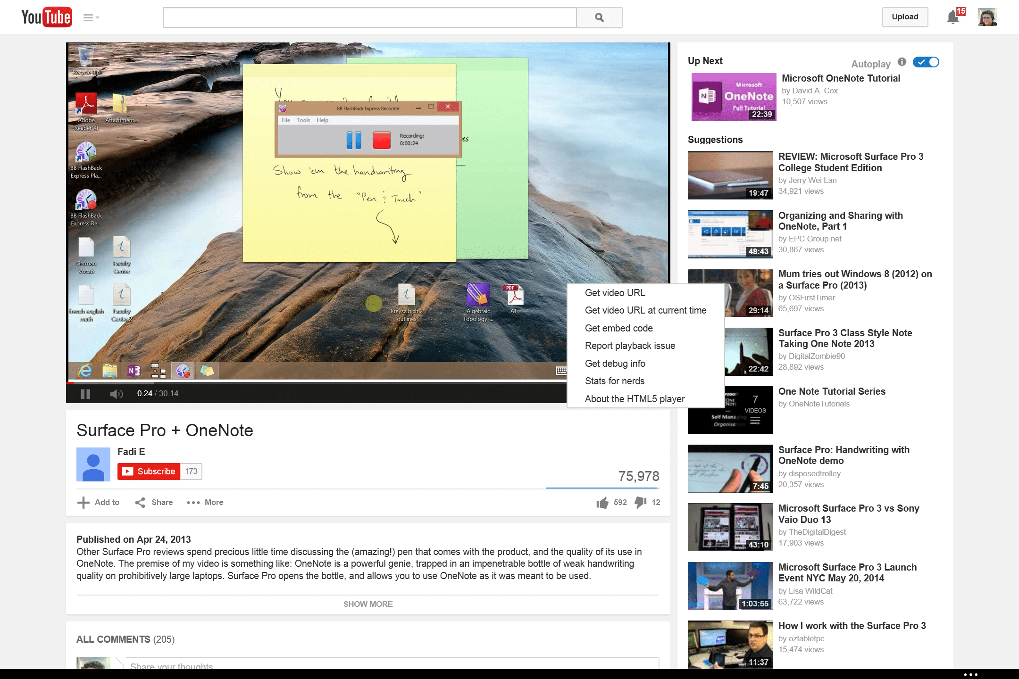Click the like thumbs-up button on video

(603, 502)
